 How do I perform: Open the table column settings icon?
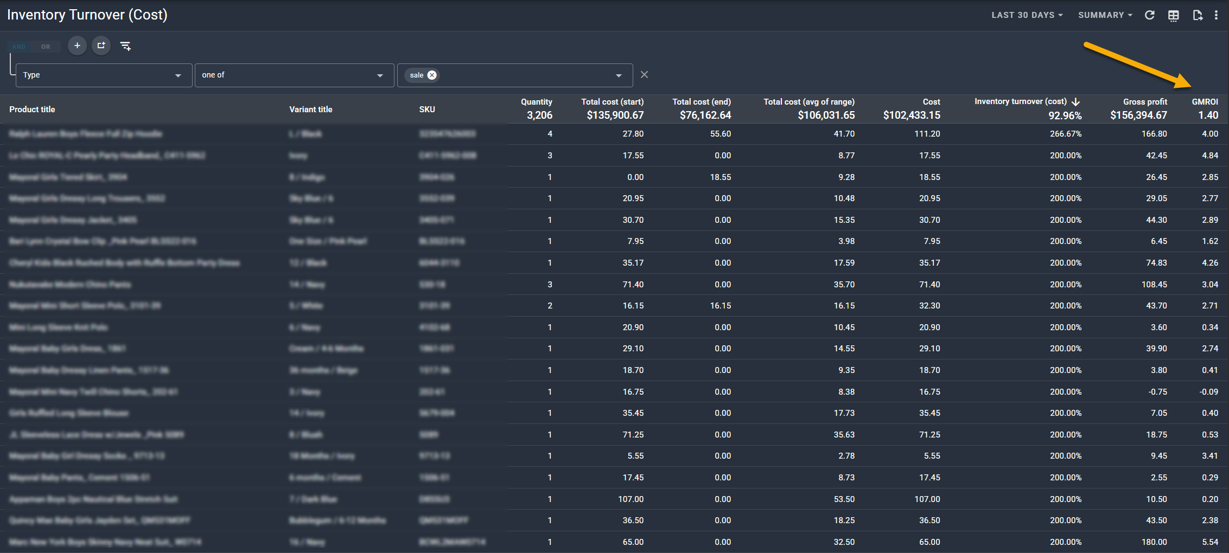[1173, 15]
